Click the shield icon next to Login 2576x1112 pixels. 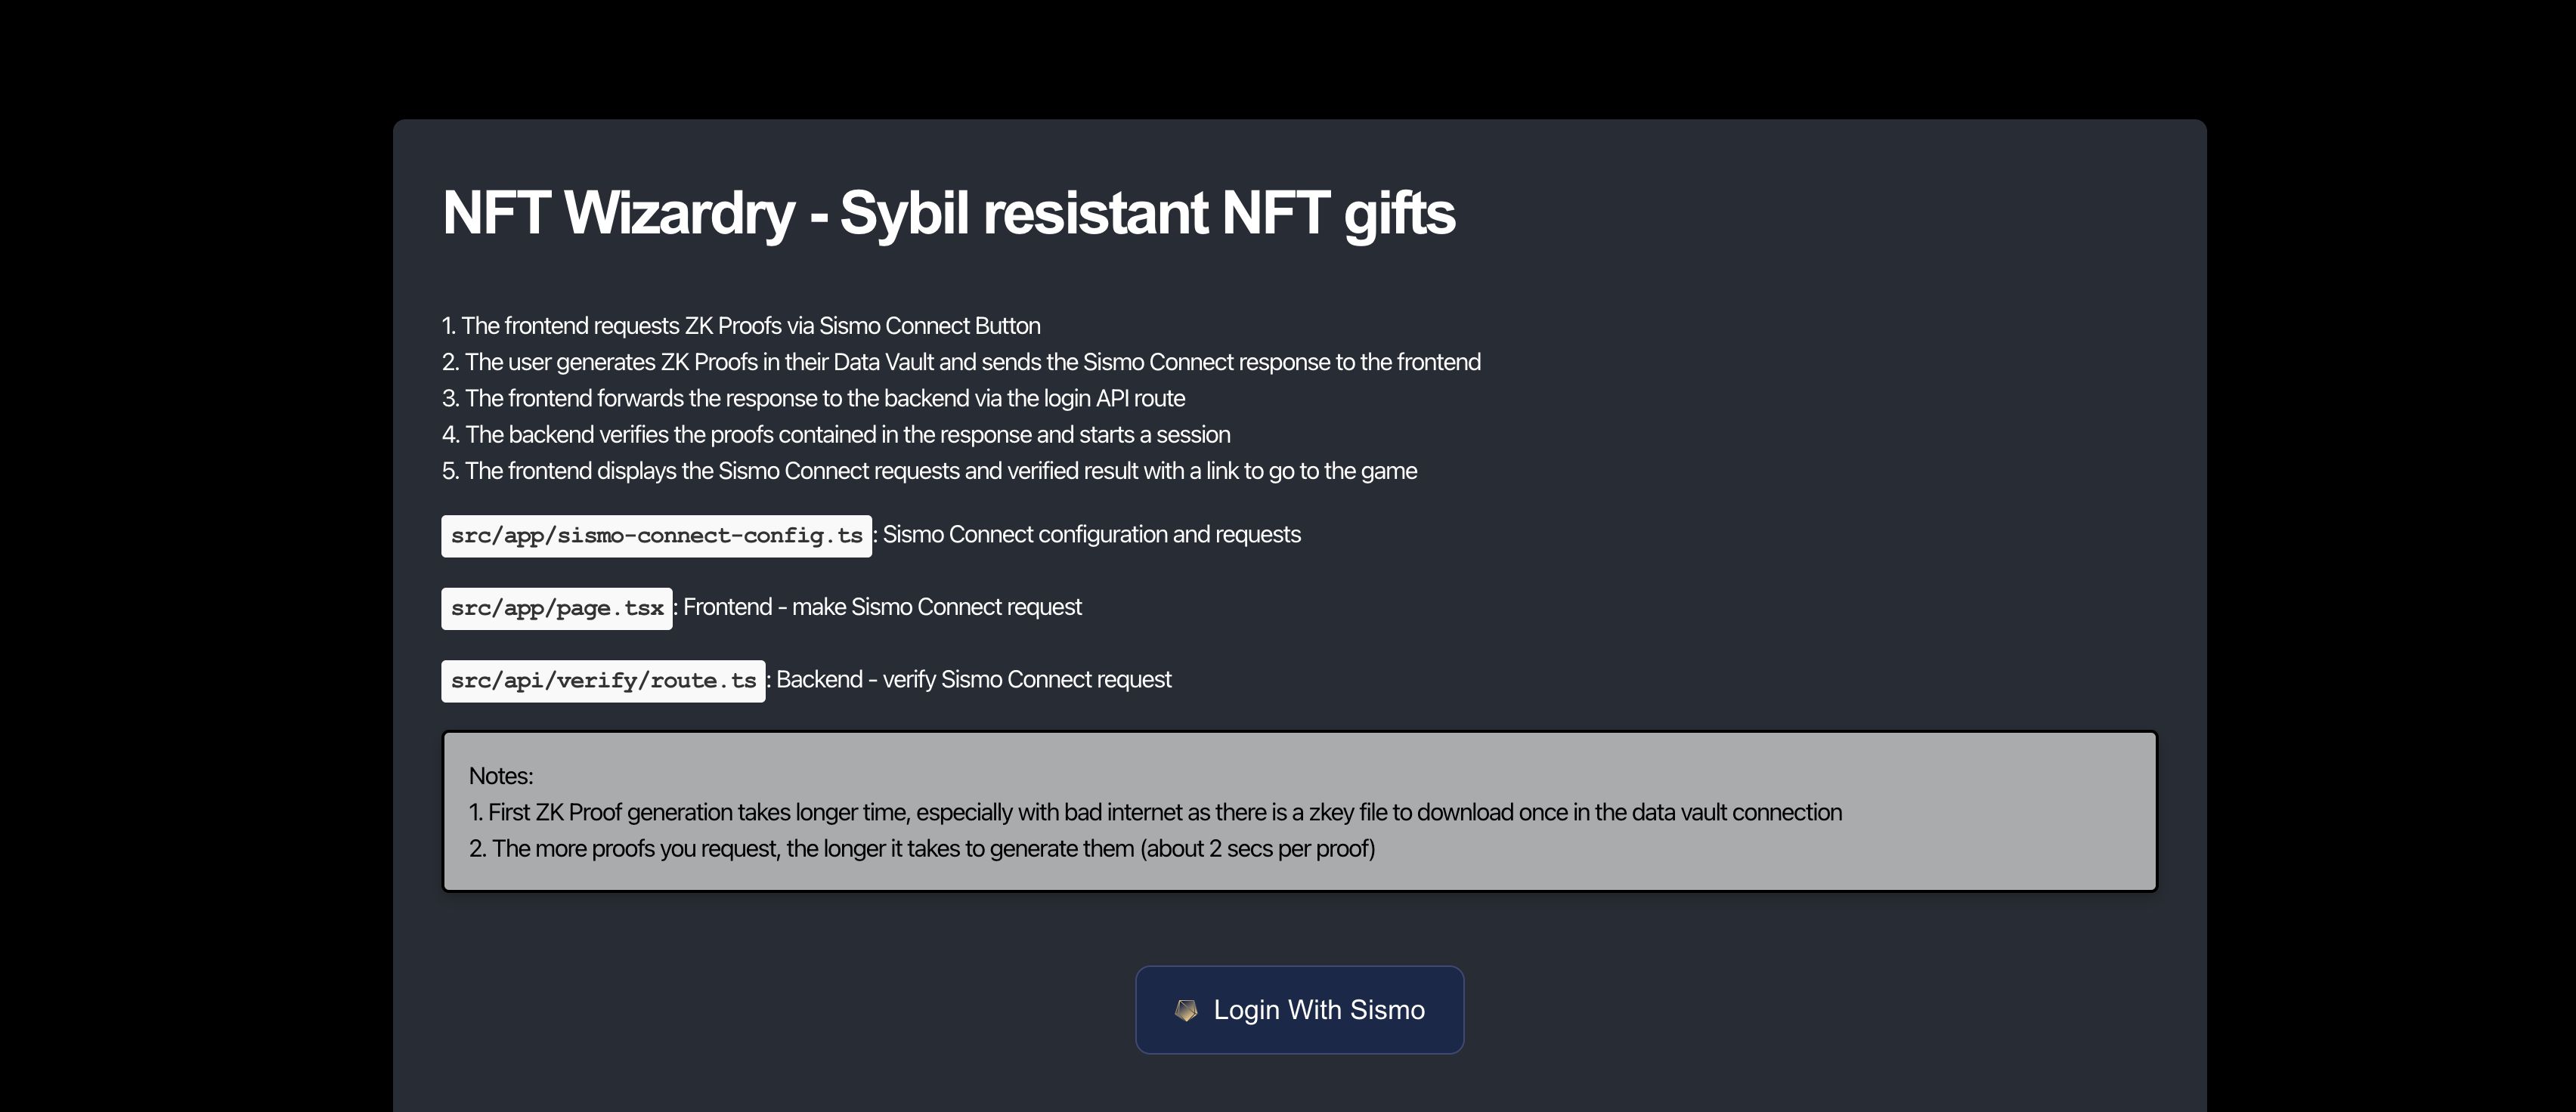[1181, 1010]
